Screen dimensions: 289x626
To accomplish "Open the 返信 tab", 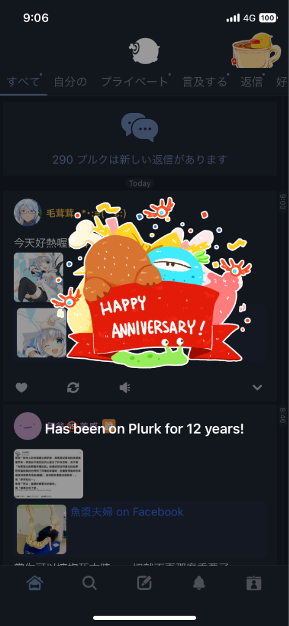I will tap(252, 82).
